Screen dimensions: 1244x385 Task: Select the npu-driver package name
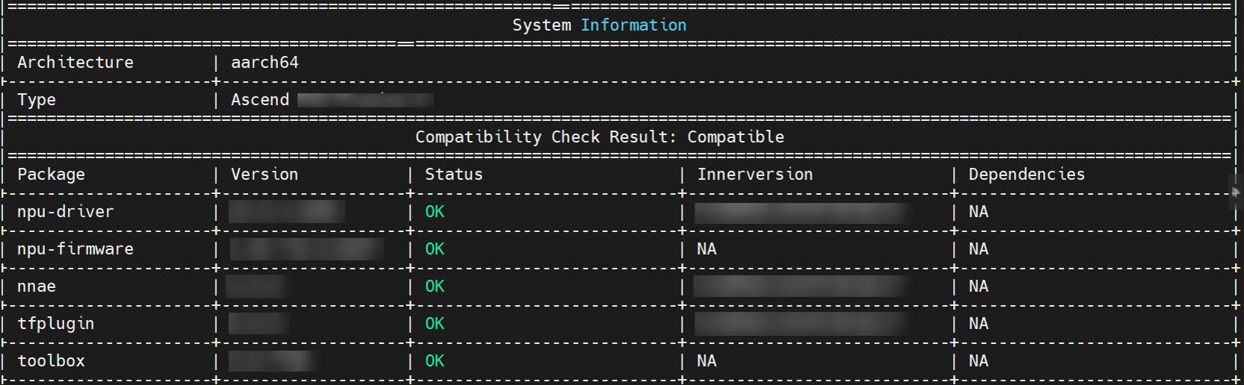pyautogui.click(x=66, y=212)
